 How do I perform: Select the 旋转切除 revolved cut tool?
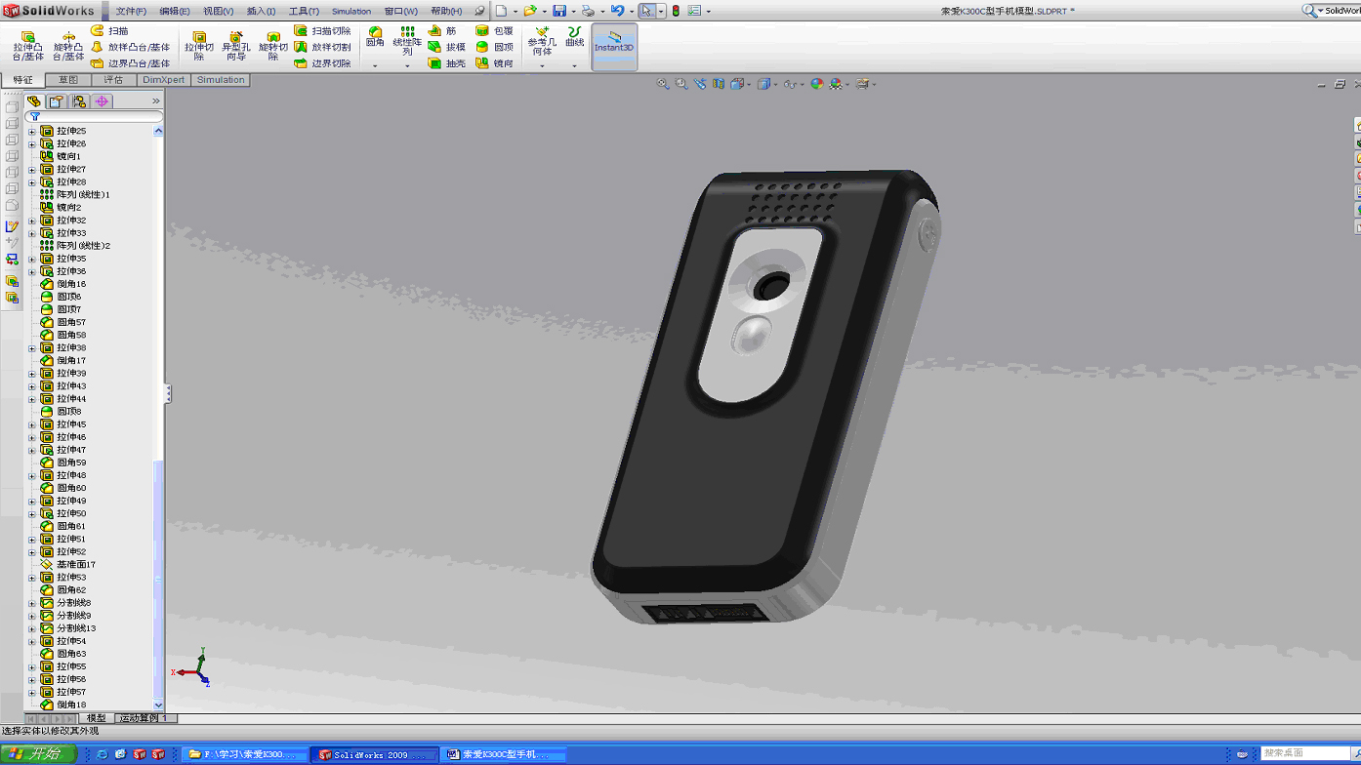pos(273,46)
